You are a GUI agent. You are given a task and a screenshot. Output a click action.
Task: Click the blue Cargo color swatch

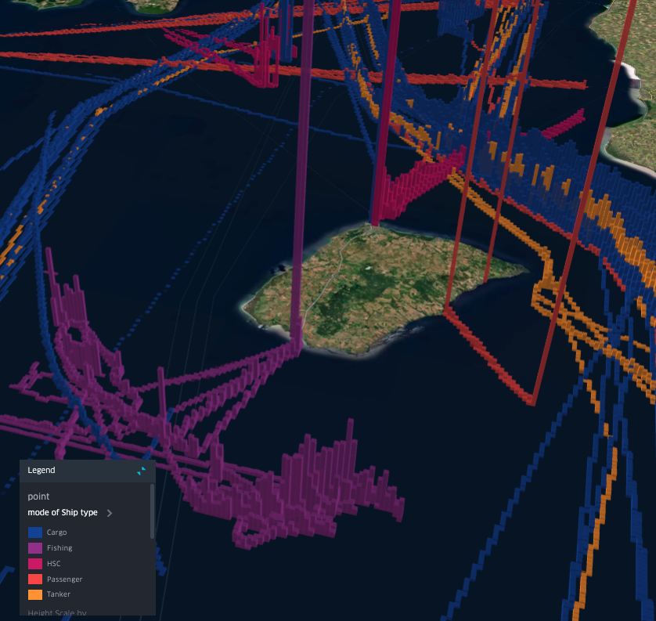click(x=34, y=533)
